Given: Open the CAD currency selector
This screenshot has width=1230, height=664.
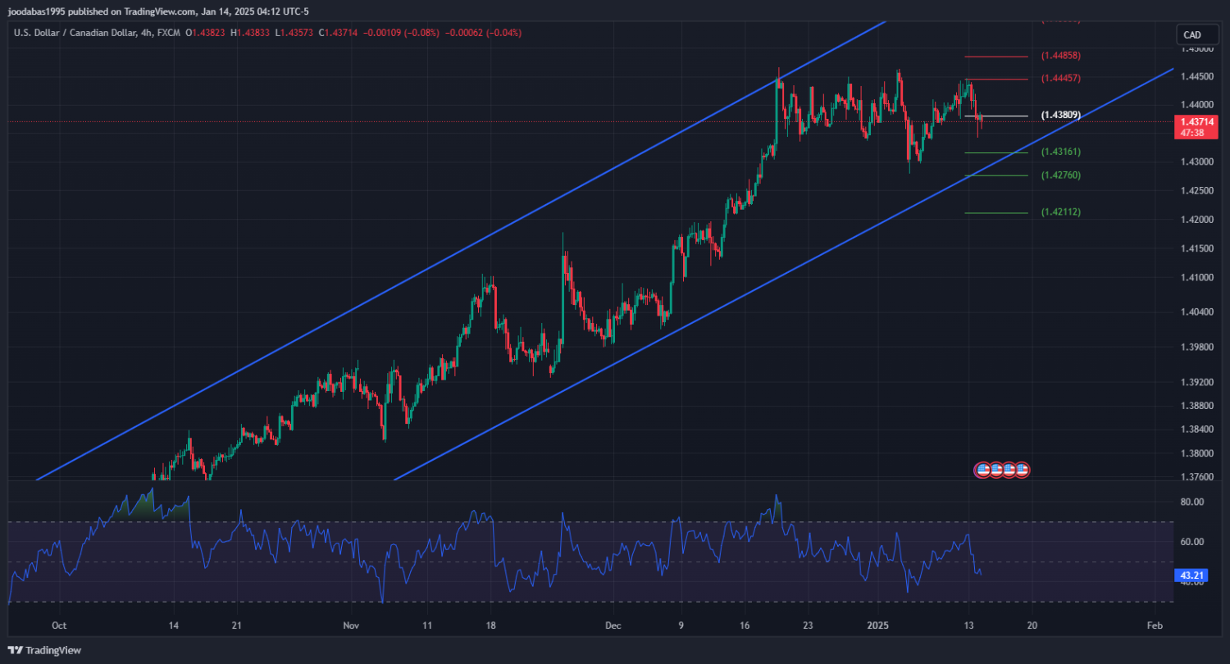Looking at the screenshot, I should [1191, 34].
